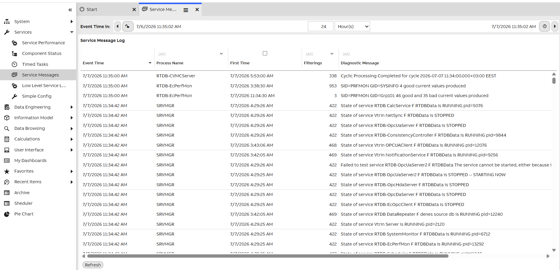560x270 pixels.
Task: Click the System hierarchy icon
Action: coord(7,22)
